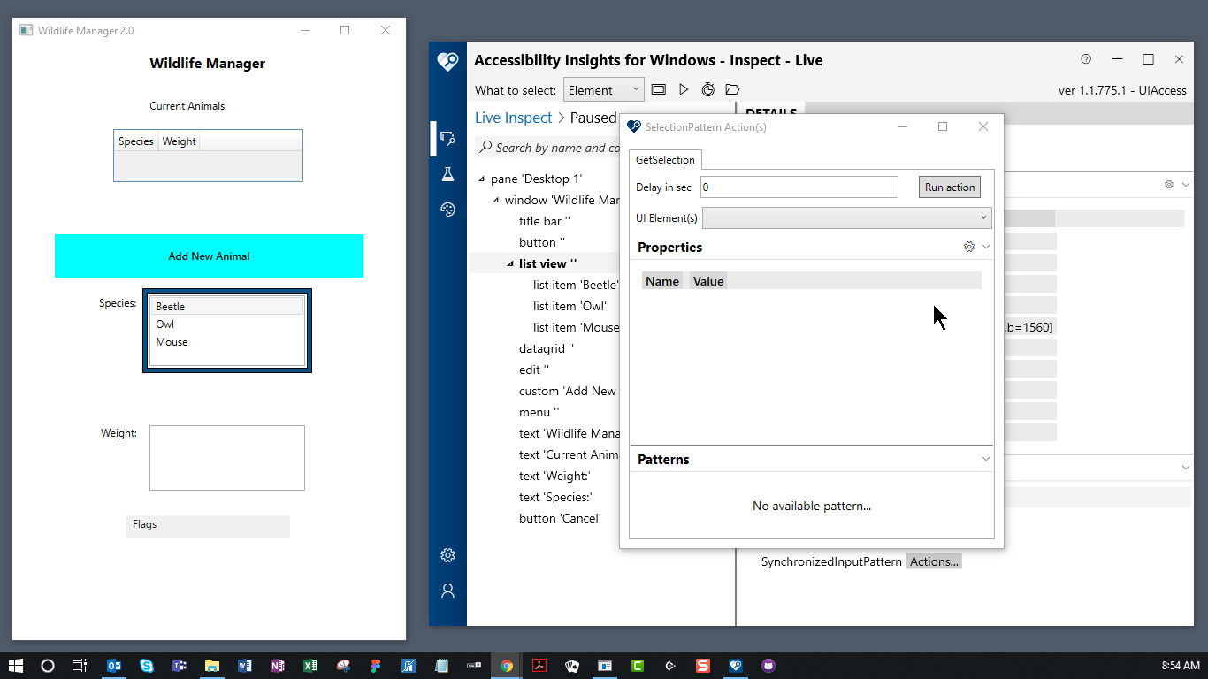The width and height of the screenshot is (1208, 679).
Task: Open the color contrast palette icon
Action: tap(447, 210)
